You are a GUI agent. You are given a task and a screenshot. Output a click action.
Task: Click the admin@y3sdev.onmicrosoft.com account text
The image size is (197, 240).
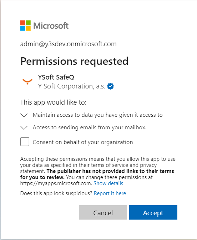(x=69, y=44)
